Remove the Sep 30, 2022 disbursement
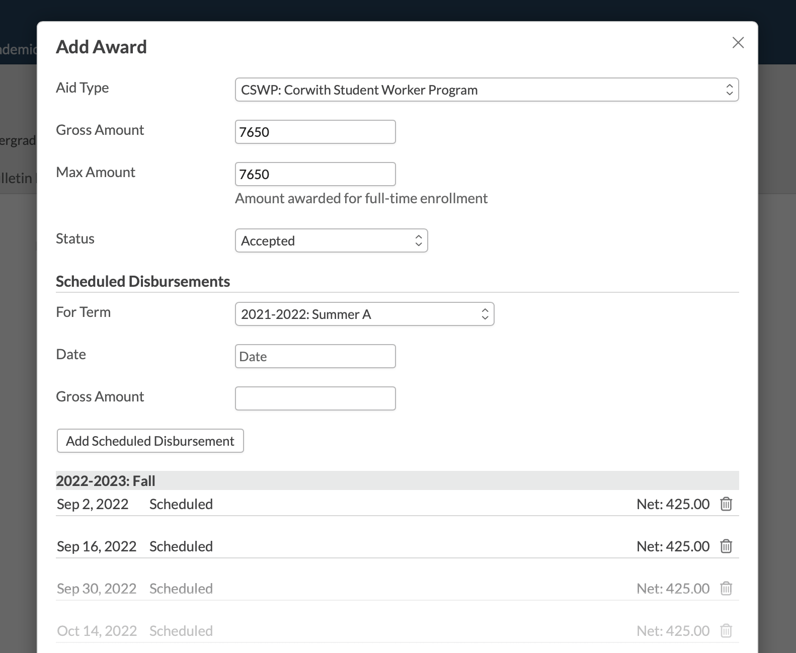 click(x=726, y=589)
